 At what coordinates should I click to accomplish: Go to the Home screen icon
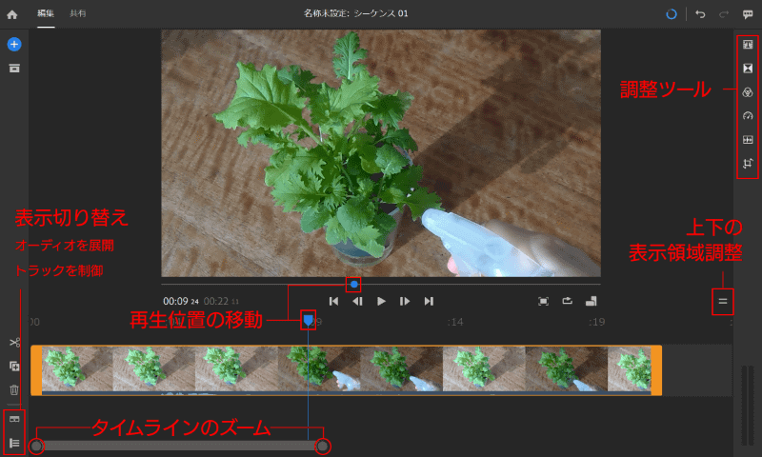(12, 14)
